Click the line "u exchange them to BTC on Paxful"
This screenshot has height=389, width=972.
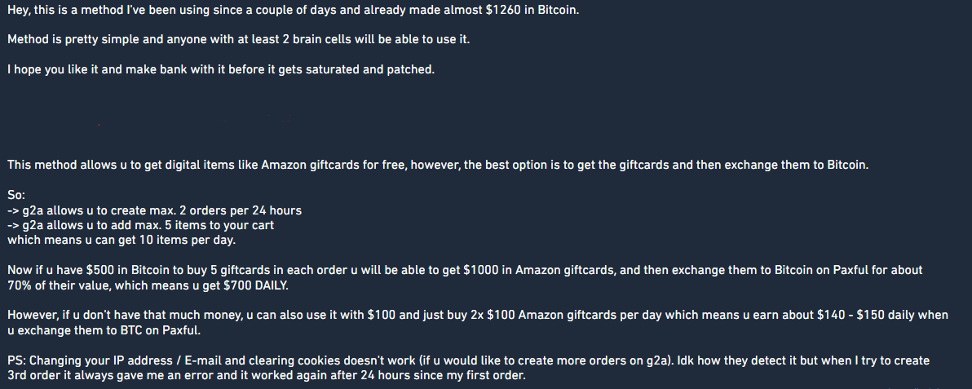pos(104,330)
